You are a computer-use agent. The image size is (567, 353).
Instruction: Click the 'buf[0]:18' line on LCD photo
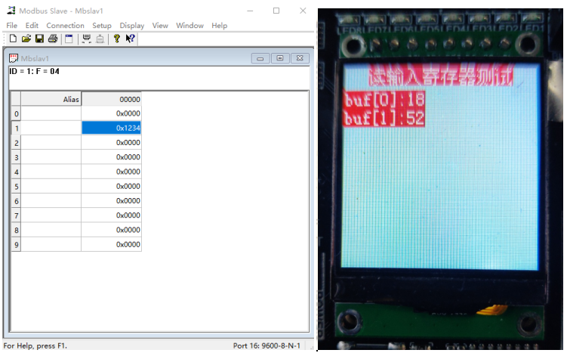[x=384, y=100]
